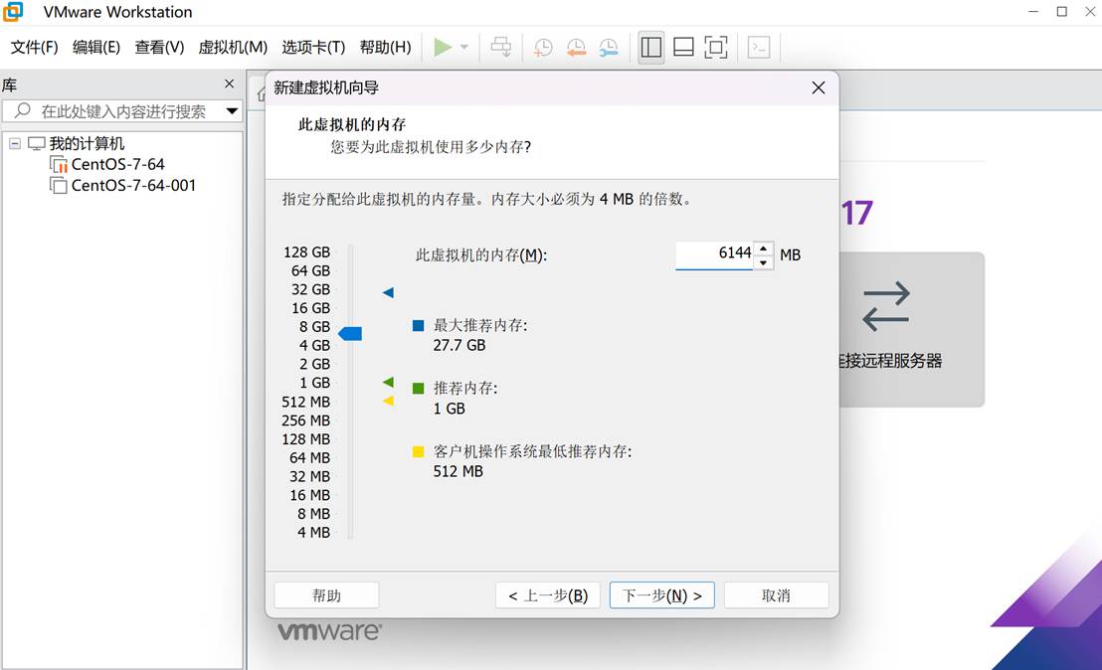Close the library panel
Viewport: 1102px width, 670px height.
coord(229,84)
